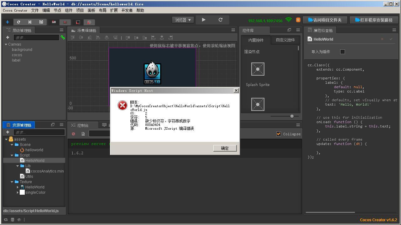Open the 文件 menu

[x=35, y=10]
